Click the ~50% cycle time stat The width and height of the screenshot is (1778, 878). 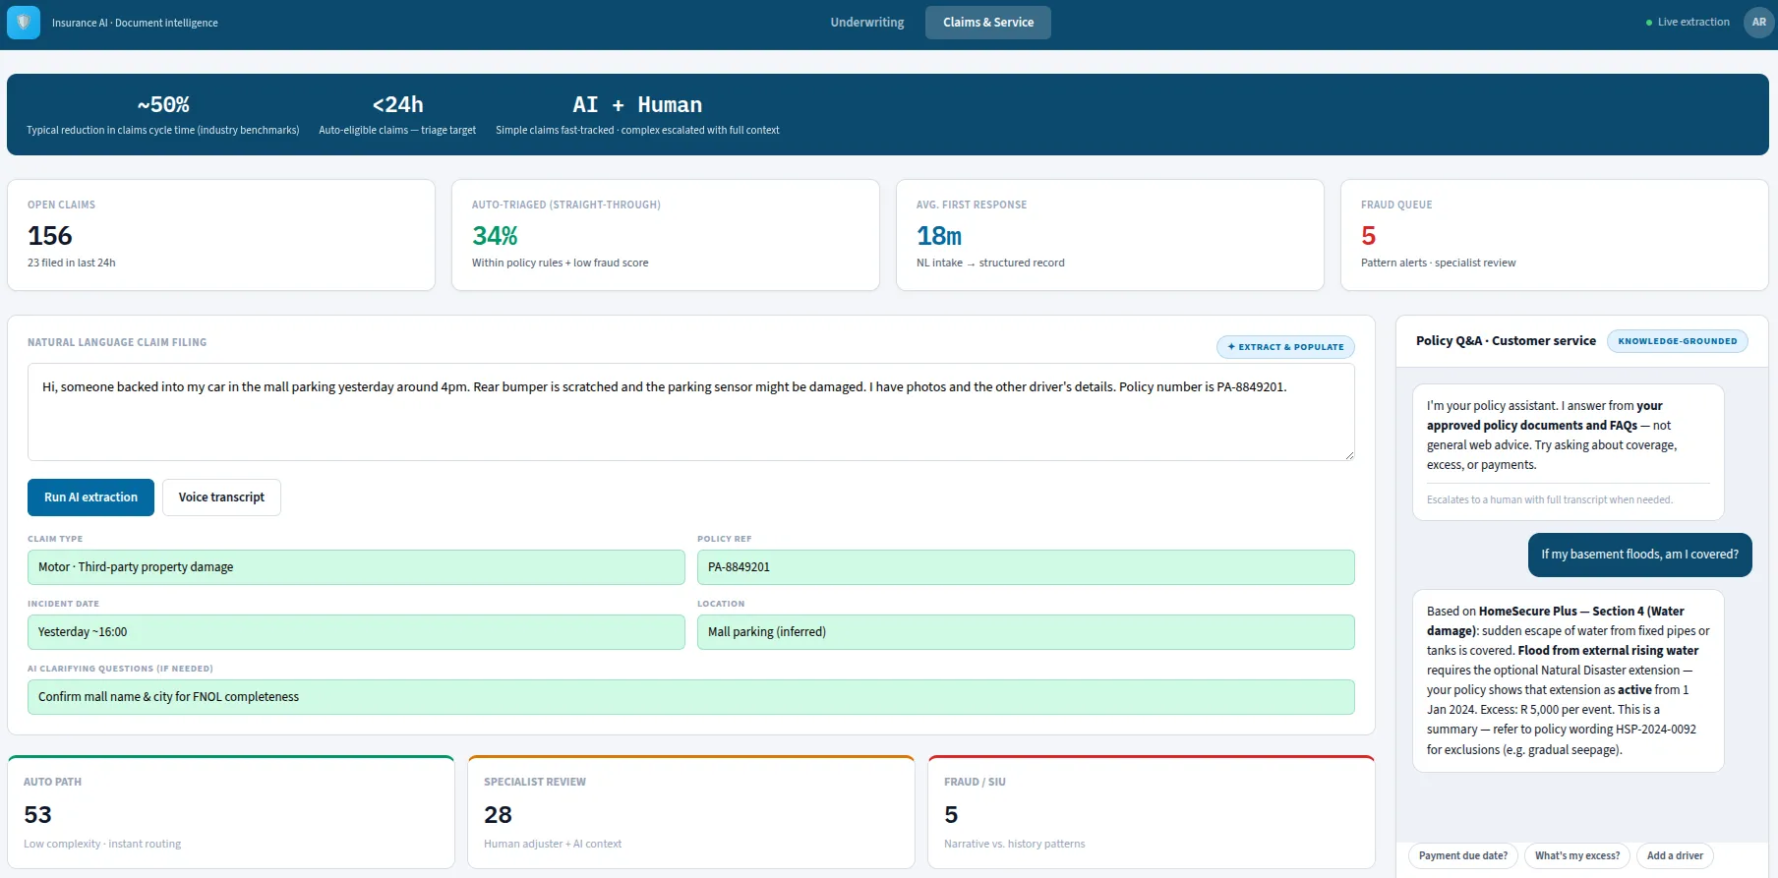click(x=163, y=115)
